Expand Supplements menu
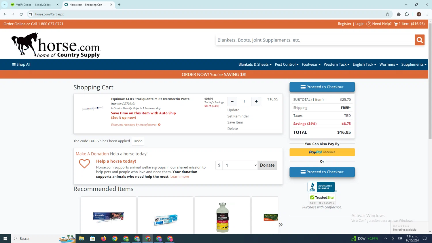The height and width of the screenshot is (243, 432). 414,64
